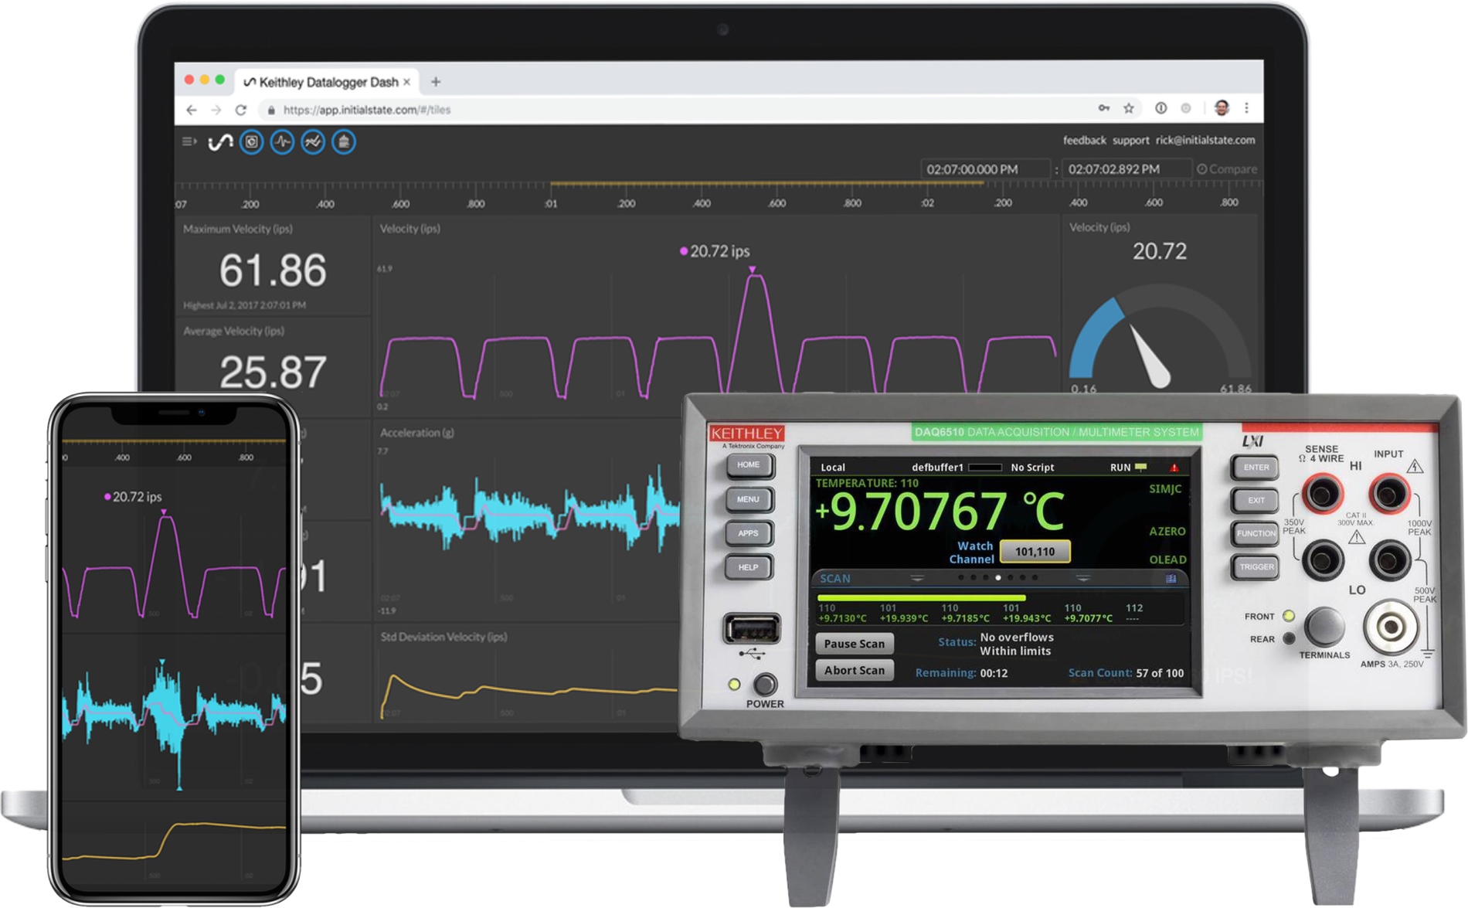Open the Waves view icon
Image resolution: width=1468 pixels, height=908 pixels.
coord(282,142)
